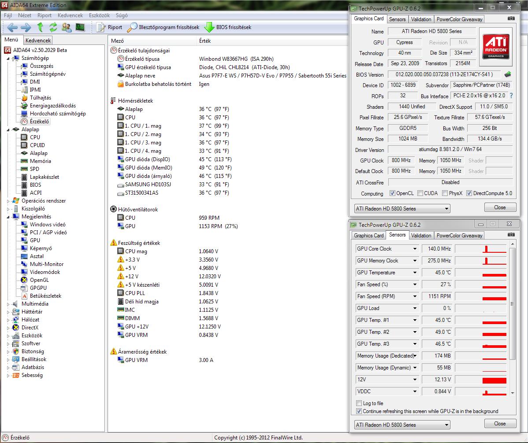528x443 pixels.
Task: Switch to Kedvencek tab in left panel
Action: point(38,41)
